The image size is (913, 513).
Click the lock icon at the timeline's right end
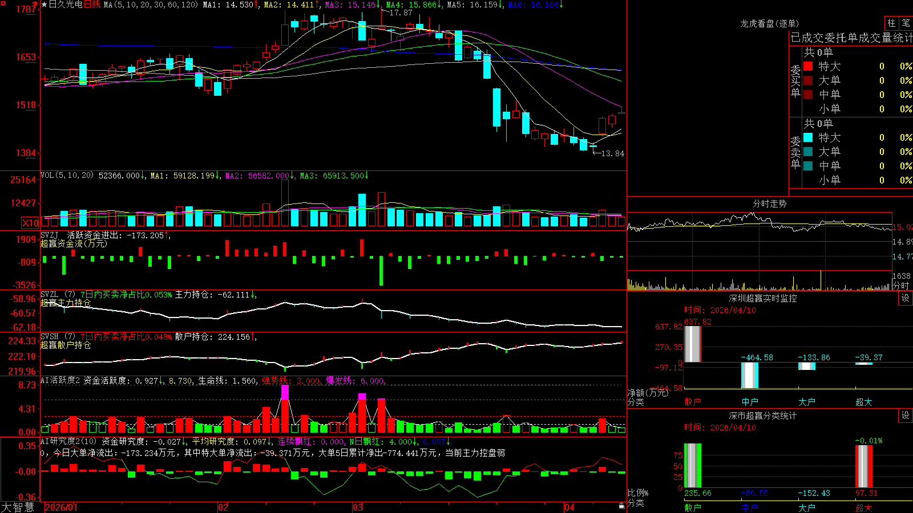tap(621, 506)
